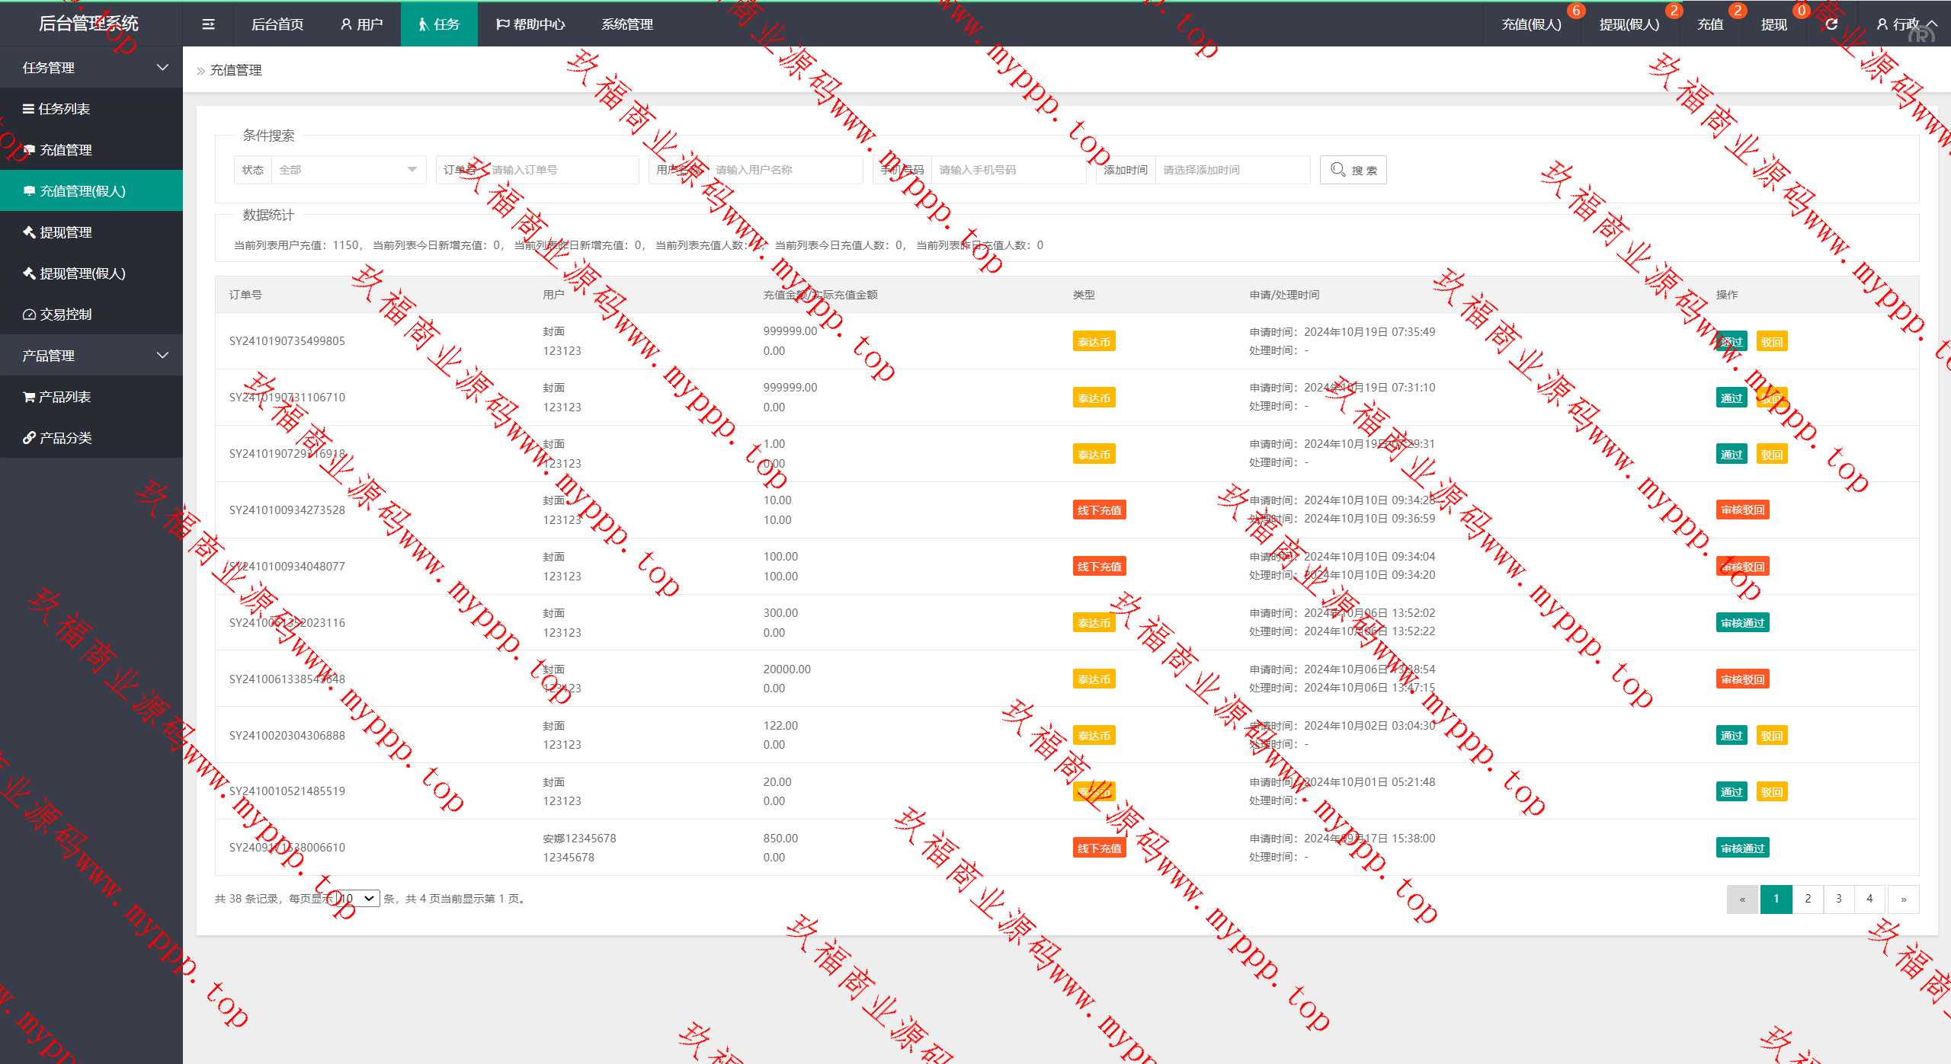This screenshot has width=1951, height=1064.
Task: Click 驳回 for order SY2410020304306888
Action: tap(1771, 736)
